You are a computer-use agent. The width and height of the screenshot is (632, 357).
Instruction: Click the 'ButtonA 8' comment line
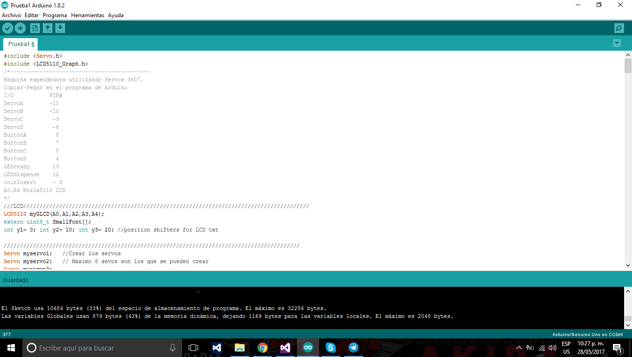[31, 135]
